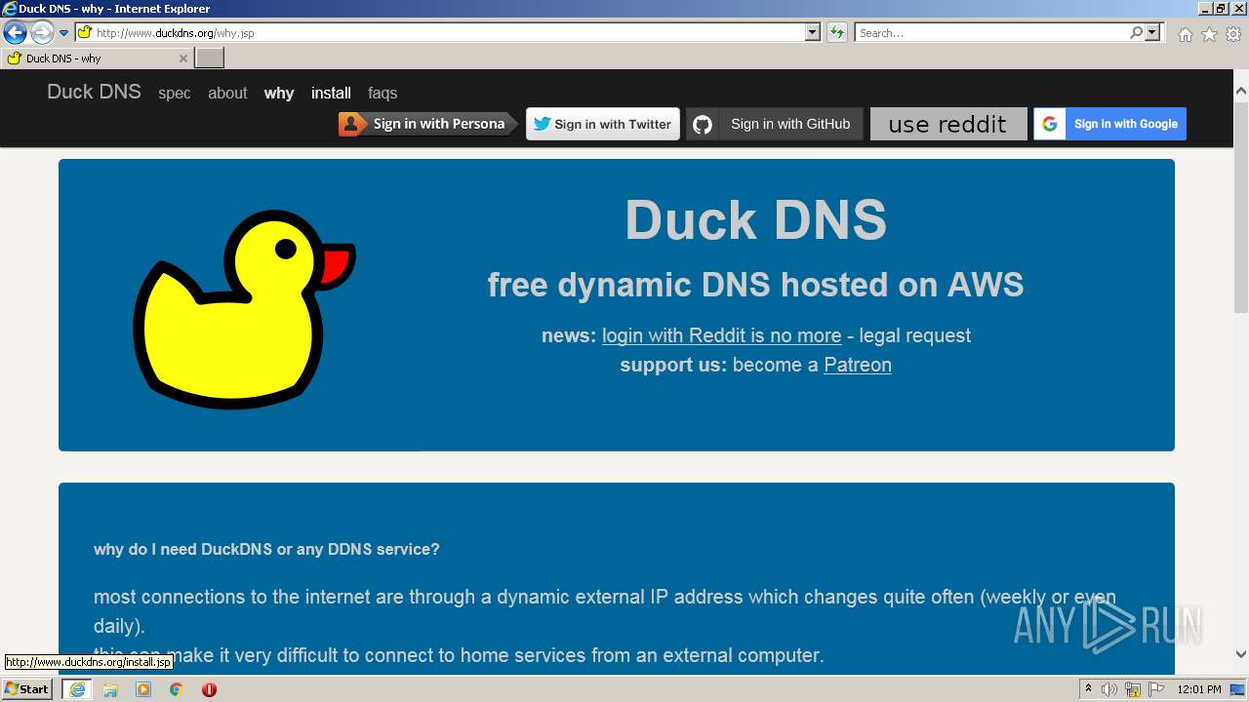The width and height of the screenshot is (1249, 702).
Task: Open the Windows Start button
Action: pyautogui.click(x=26, y=688)
